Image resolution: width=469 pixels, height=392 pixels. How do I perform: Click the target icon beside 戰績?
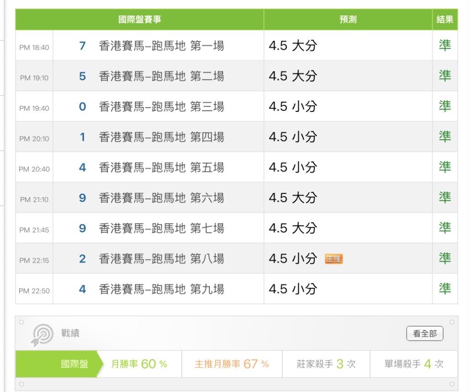(x=42, y=335)
